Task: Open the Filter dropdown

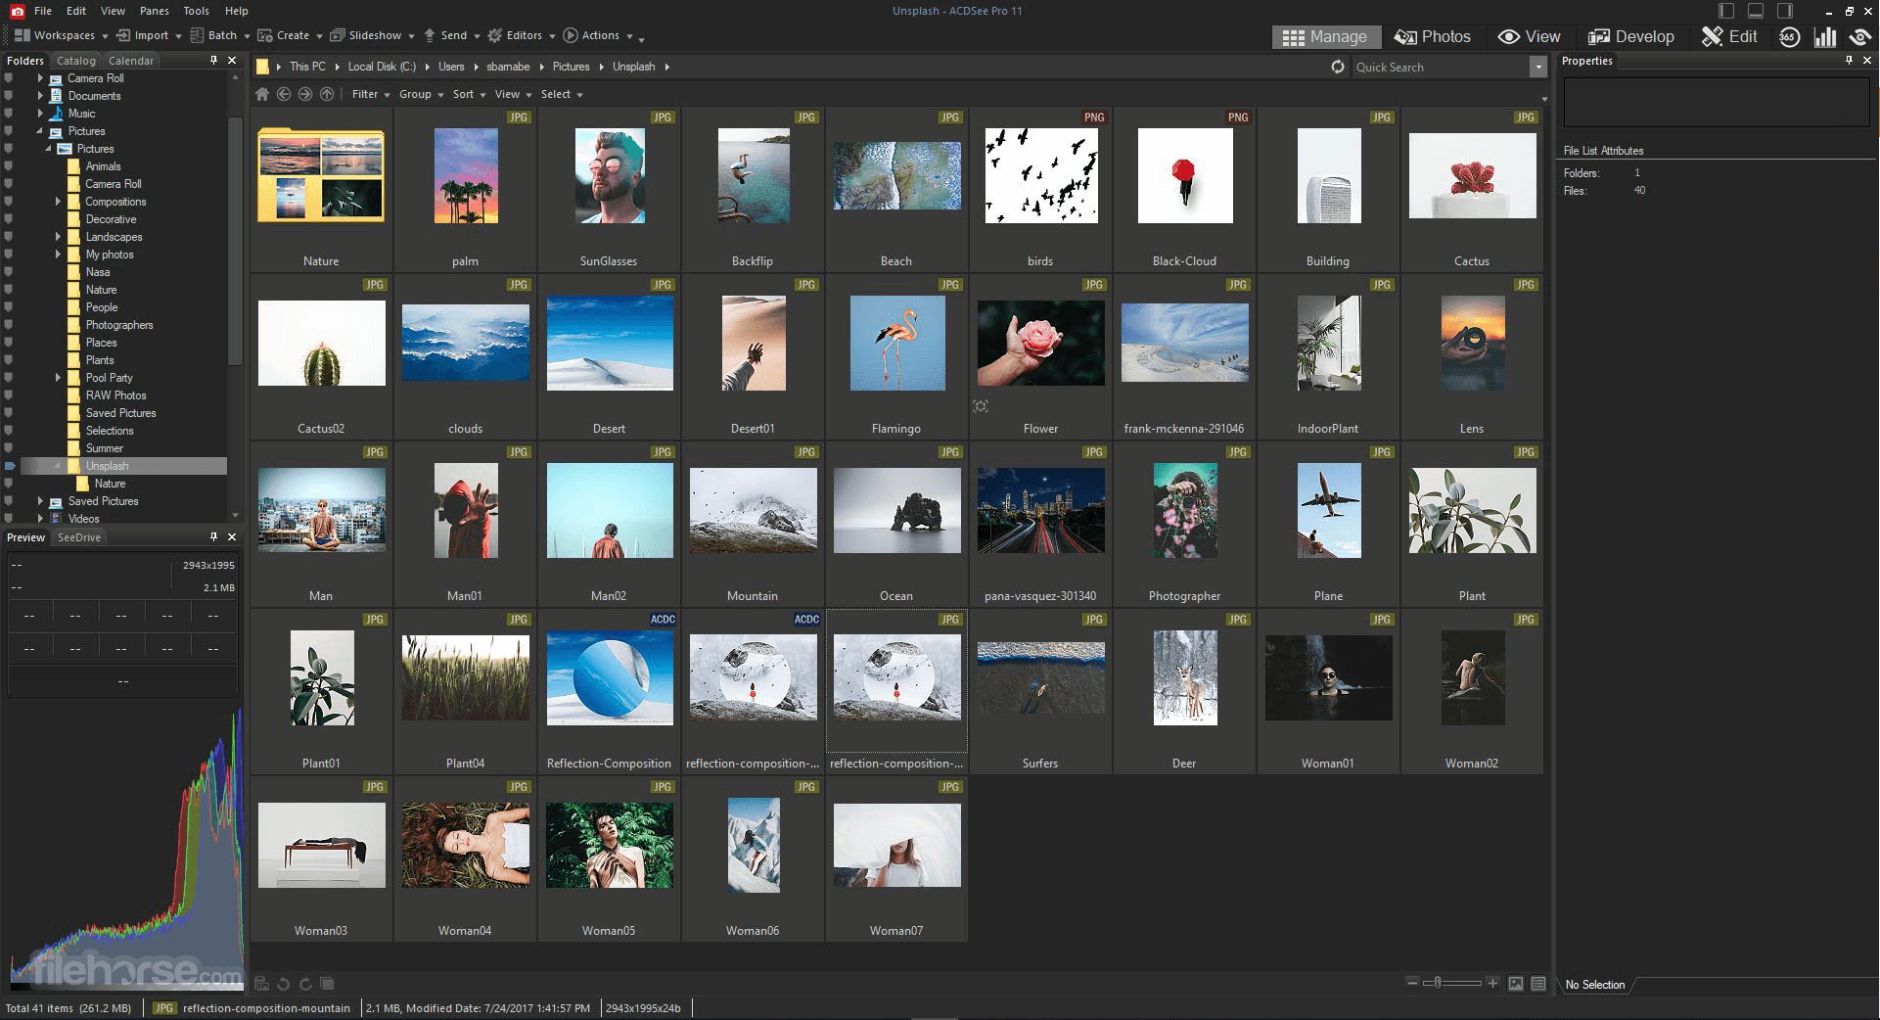Action: coord(368,94)
